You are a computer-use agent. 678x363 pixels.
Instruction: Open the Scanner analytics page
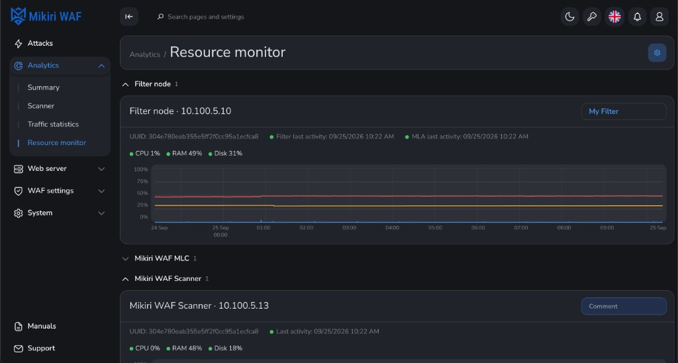pyautogui.click(x=40, y=105)
